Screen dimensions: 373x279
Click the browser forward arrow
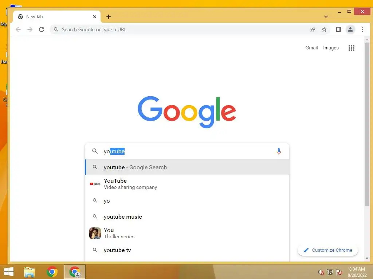30,29
